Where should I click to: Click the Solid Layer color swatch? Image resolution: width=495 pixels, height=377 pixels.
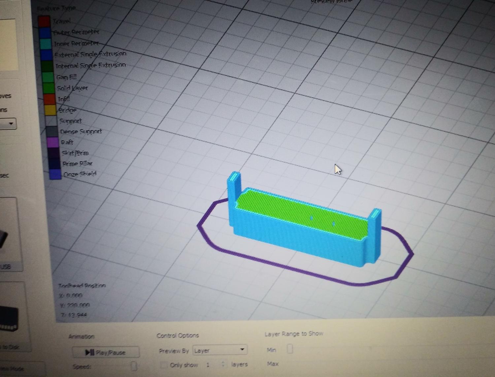coord(49,88)
